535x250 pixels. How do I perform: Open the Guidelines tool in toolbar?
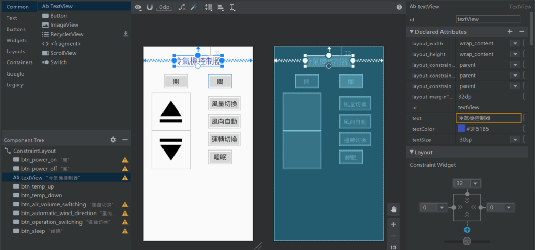(232, 7)
